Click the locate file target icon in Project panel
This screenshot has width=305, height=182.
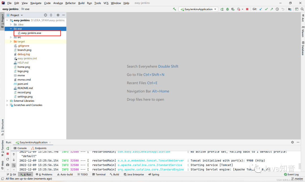coord(45,15)
